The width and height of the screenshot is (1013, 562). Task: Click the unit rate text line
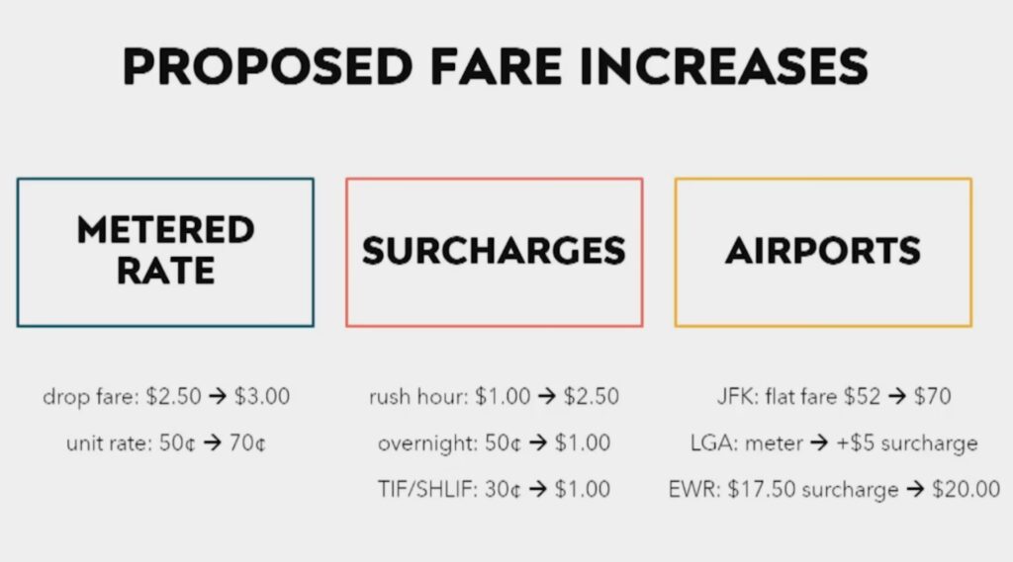point(166,442)
